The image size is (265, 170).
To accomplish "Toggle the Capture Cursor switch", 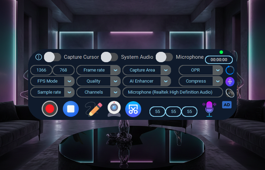I will pos(53,57).
